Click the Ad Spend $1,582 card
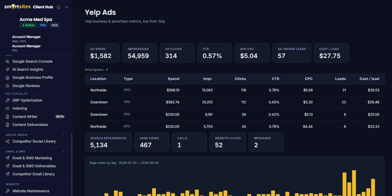392x196 pixels. pos(102,53)
